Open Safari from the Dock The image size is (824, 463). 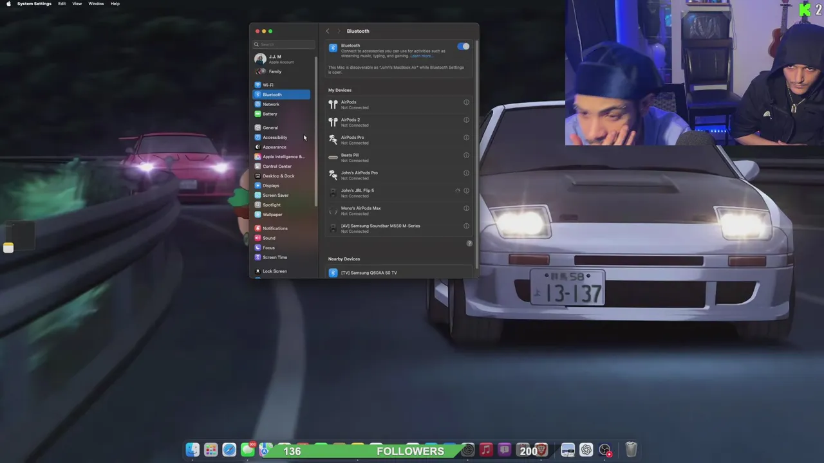click(229, 450)
